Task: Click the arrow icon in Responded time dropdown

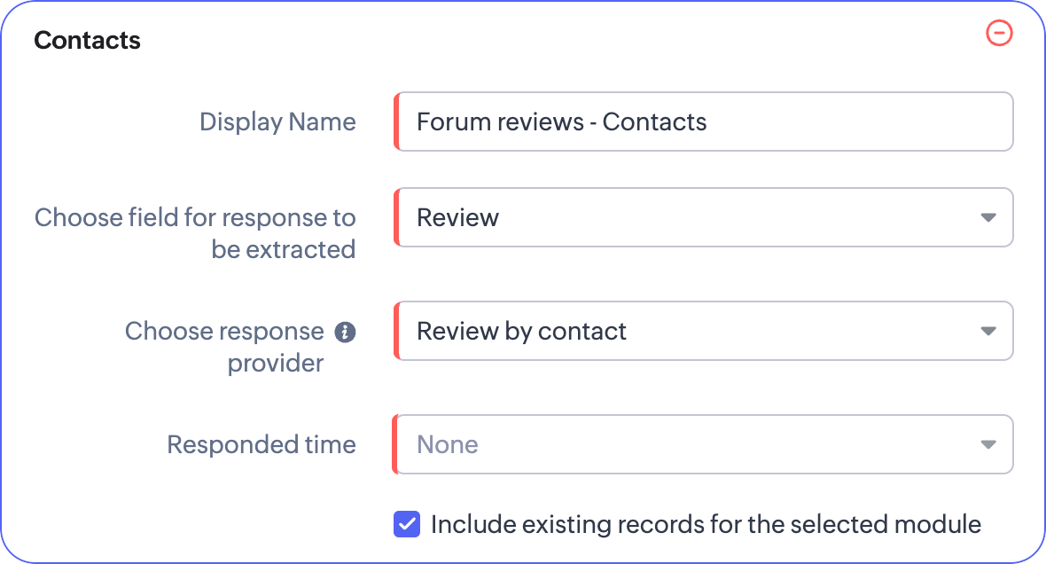Action: pos(988,444)
